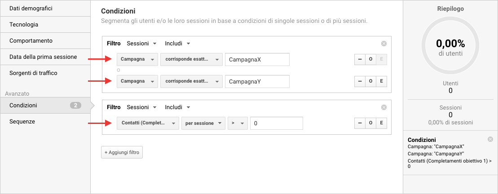Click minus button on Contatti row
Image resolution: width=498 pixels, height=194 pixels.
[x=360, y=123]
